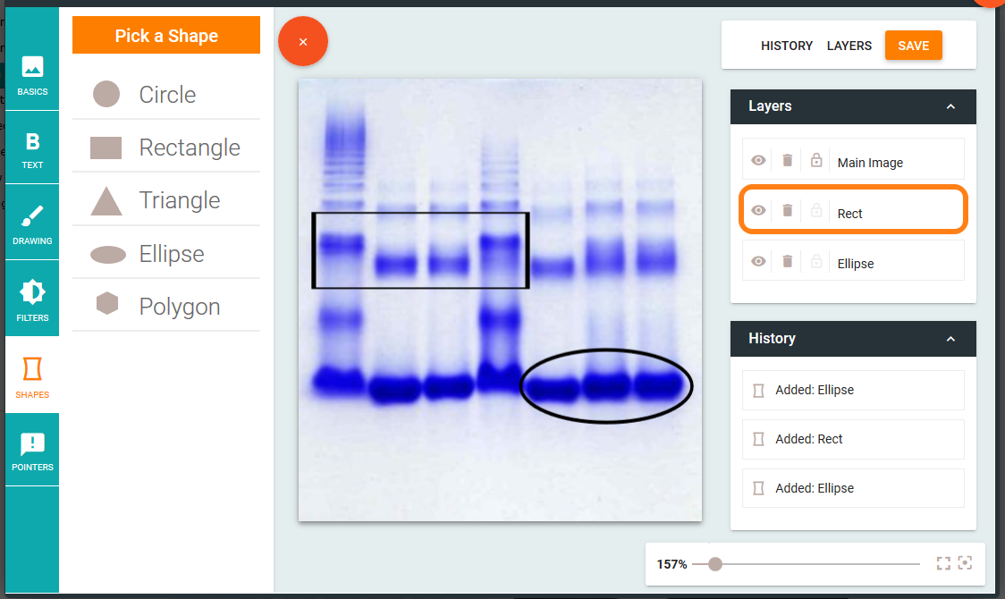Switch to the HISTORY tab
The image size is (1005, 599).
click(787, 46)
